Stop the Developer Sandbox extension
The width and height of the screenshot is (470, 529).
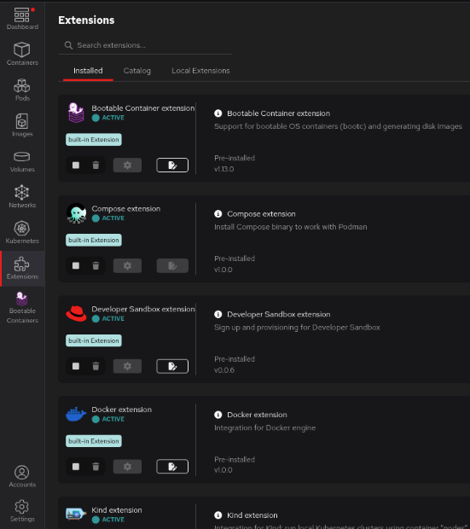point(76,366)
